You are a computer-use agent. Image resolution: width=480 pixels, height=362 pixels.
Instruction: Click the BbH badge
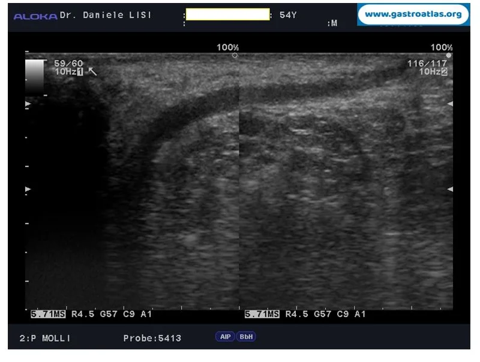(x=246, y=337)
